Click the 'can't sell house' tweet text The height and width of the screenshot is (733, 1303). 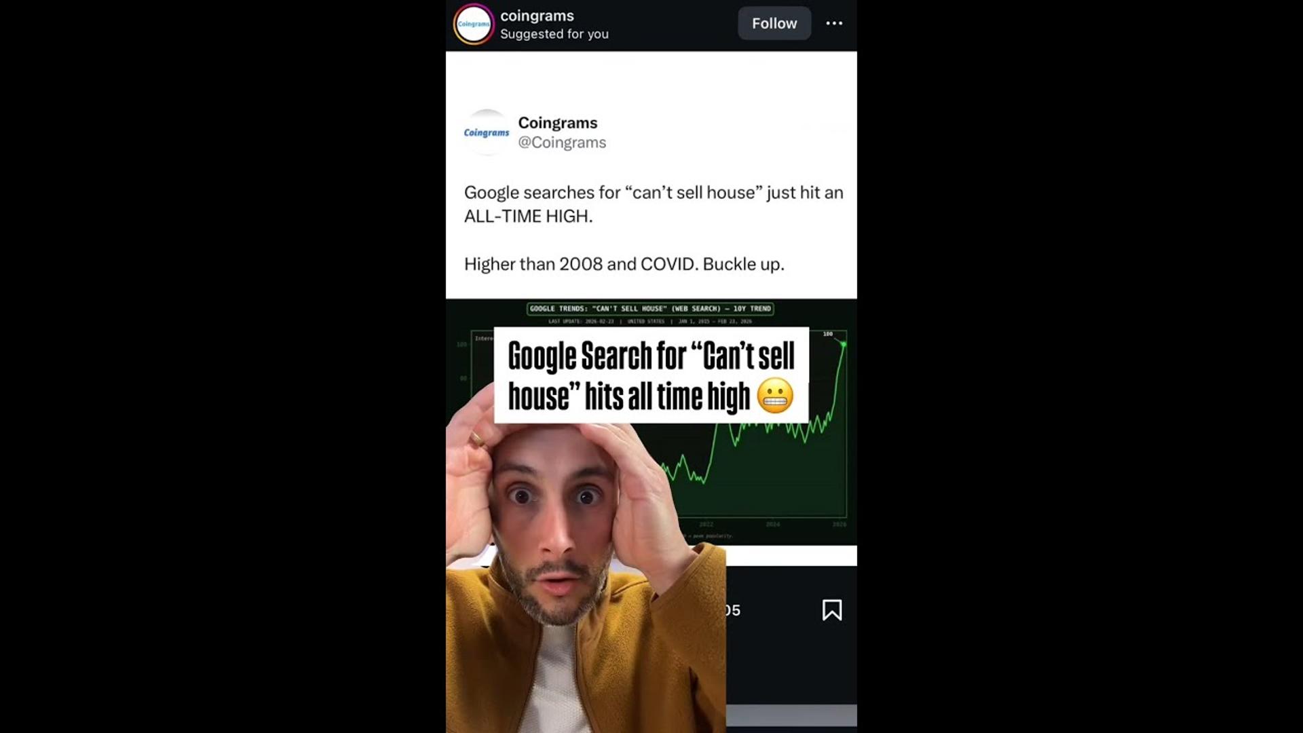pos(654,204)
